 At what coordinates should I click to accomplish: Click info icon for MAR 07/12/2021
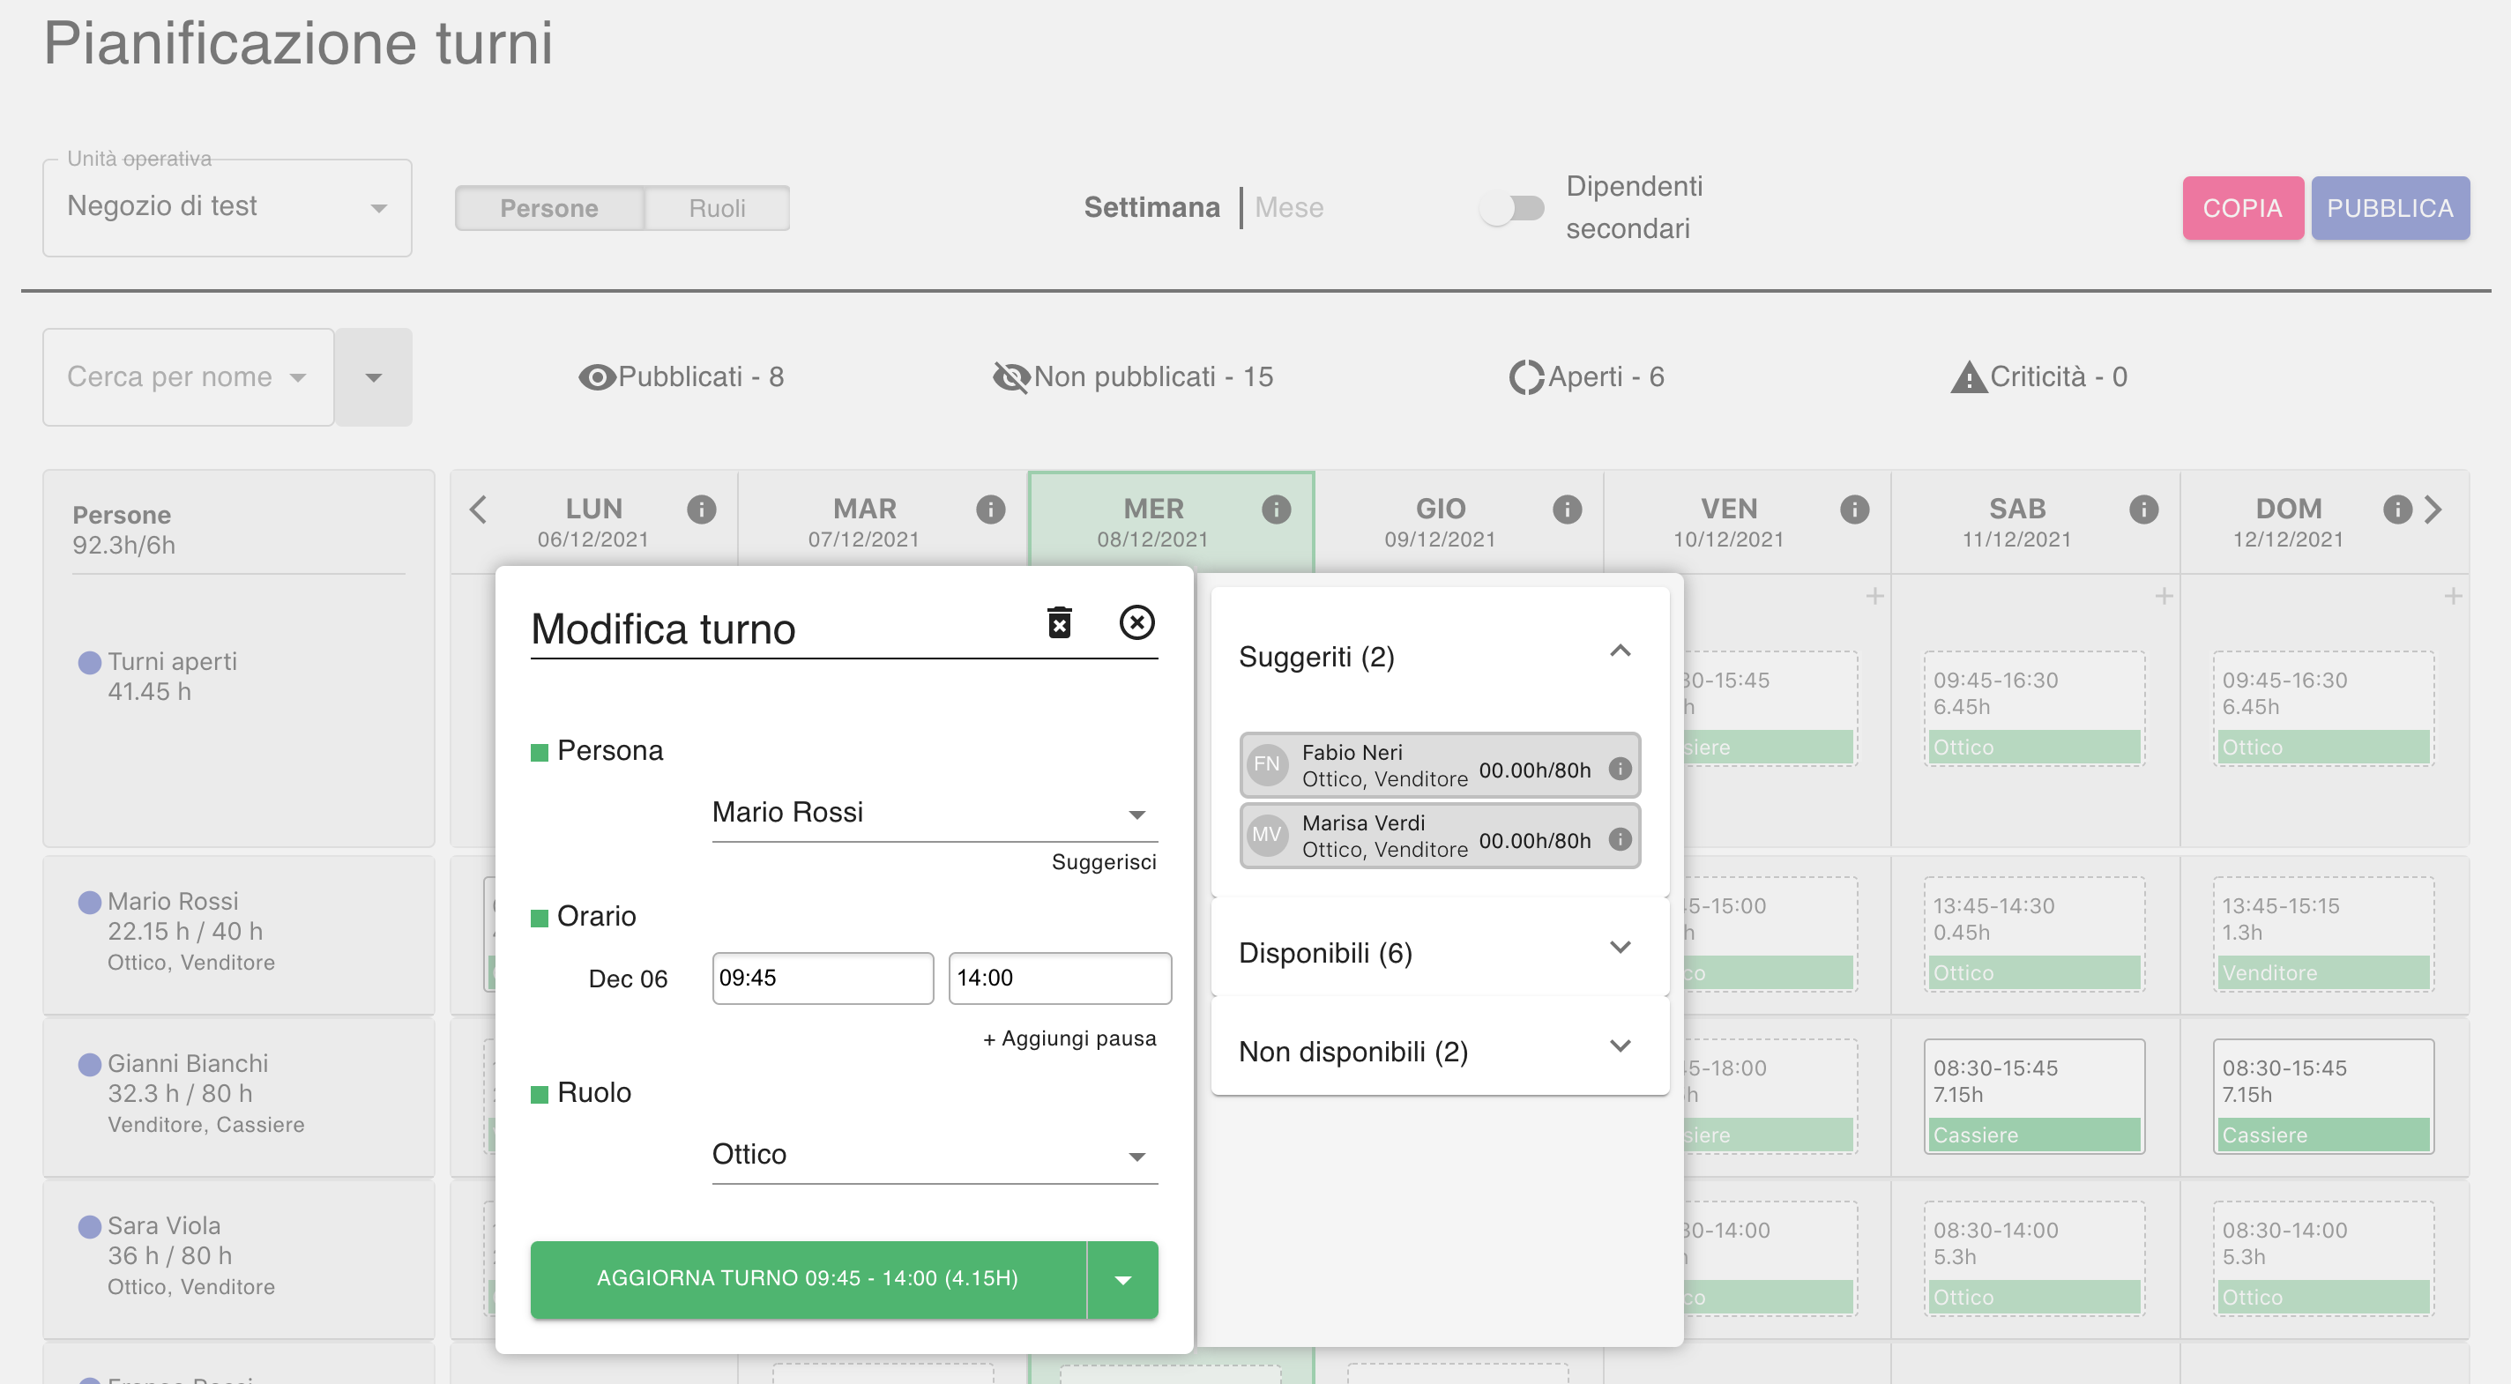(990, 509)
